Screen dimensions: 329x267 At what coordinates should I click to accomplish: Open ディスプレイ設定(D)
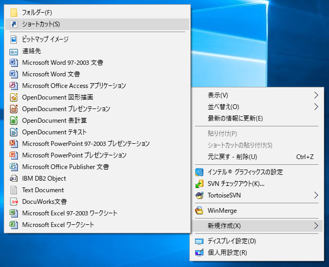coord(257,241)
